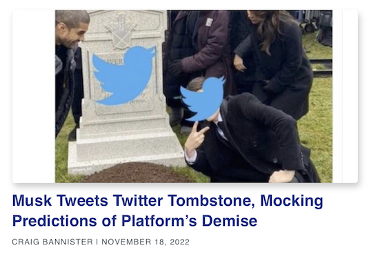Image resolution: width=369 pixels, height=259 pixels.
Task: Click the word 'Demise' in headline
Action: click(230, 221)
